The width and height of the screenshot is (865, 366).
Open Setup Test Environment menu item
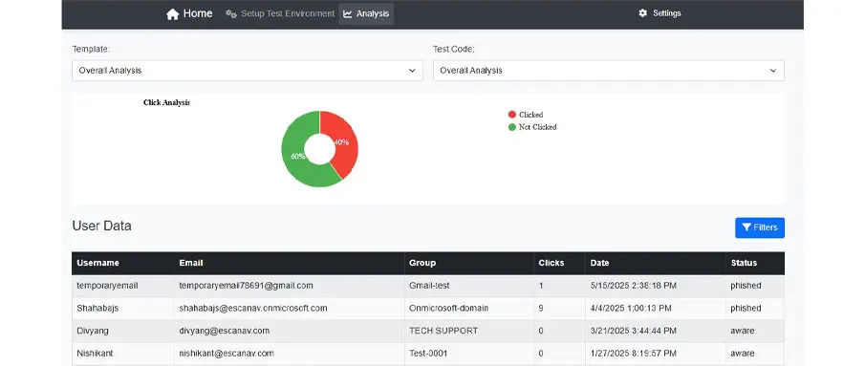click(x=280, y=13)
